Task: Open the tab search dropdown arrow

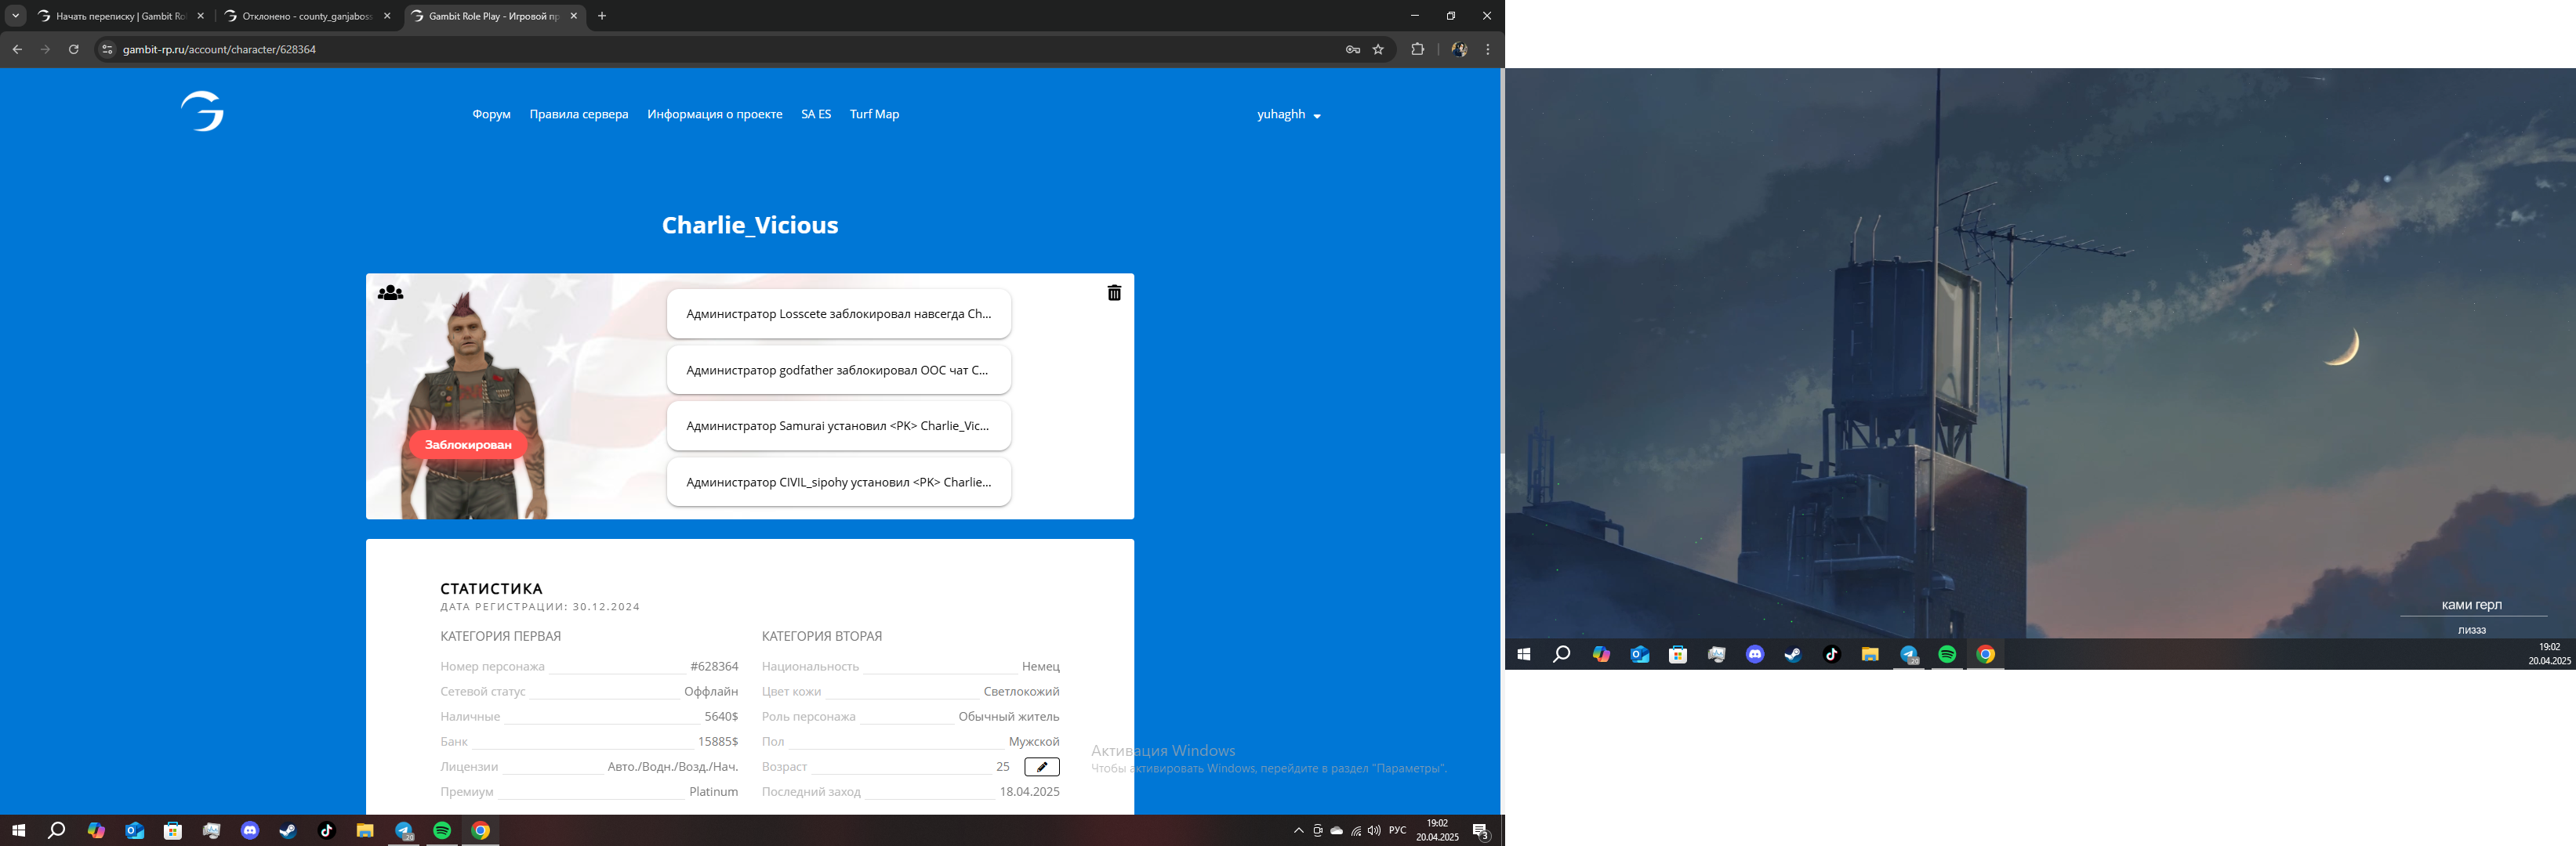Action: [15, 16]
